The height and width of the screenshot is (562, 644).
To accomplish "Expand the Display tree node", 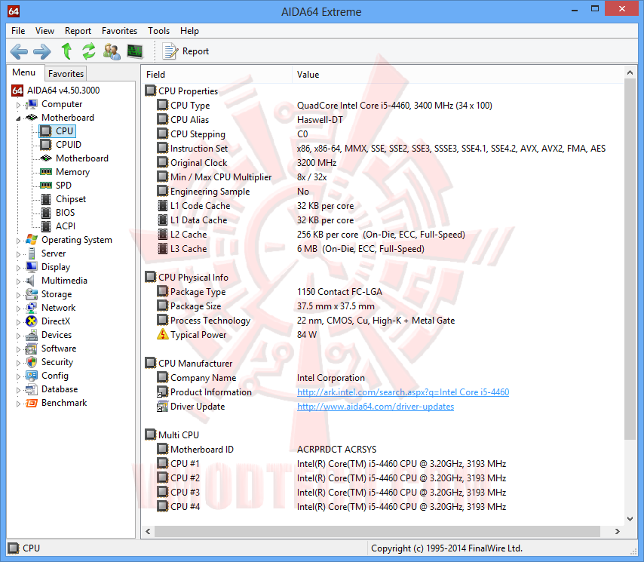I will 18,268.
